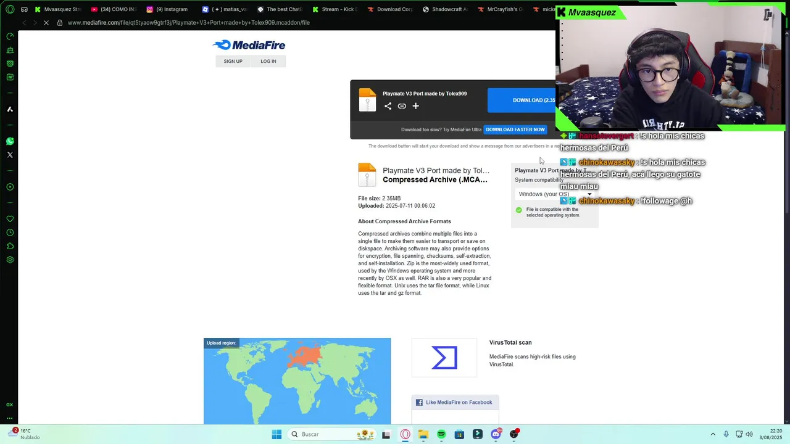This screenshot has width=790, height=444.
Task: Click the share icon under file name
Action: pos(388,106)
